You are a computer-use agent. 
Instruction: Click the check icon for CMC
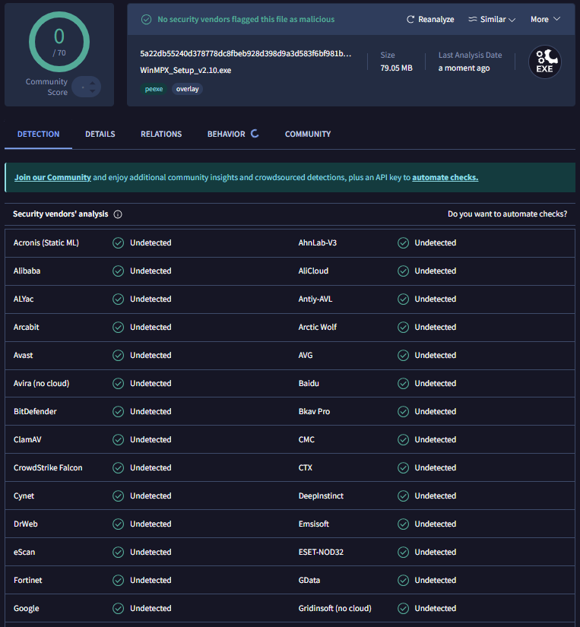coord(403,439)
